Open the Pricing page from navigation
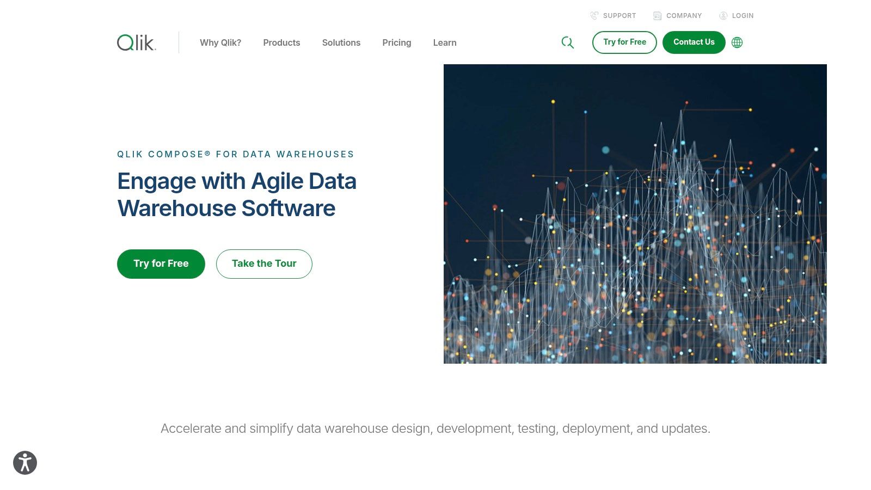 (x=397, y=42)
